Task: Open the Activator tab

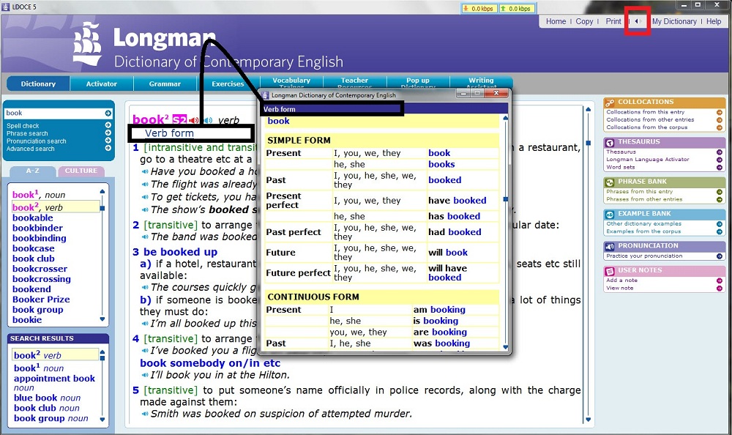Action: point(101,84)
